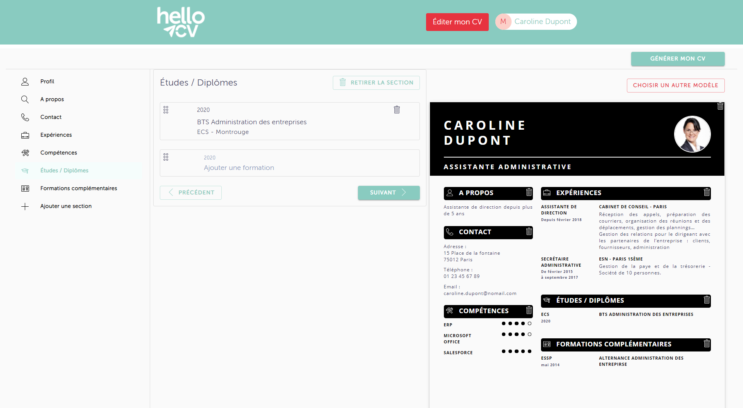The image size is (743, 408).
Task: Click CABINET DE CONSEIL - PARIS text
Action: click(633, 207)
